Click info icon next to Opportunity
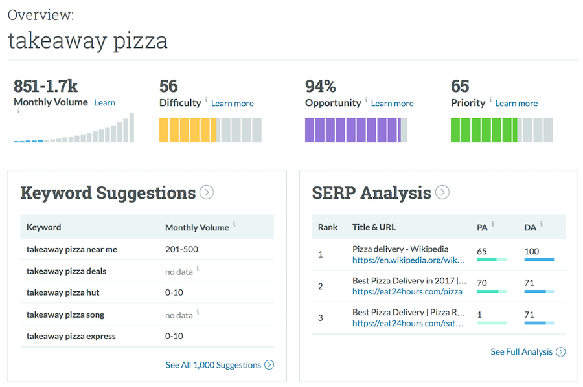Viewport: 583px width, 387px height. (367, 100)
